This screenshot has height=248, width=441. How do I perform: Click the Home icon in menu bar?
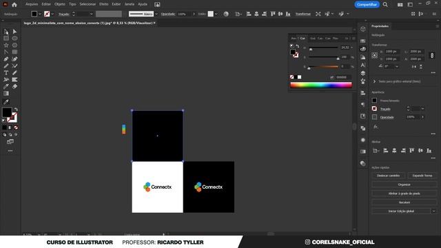tap(14, 5)
